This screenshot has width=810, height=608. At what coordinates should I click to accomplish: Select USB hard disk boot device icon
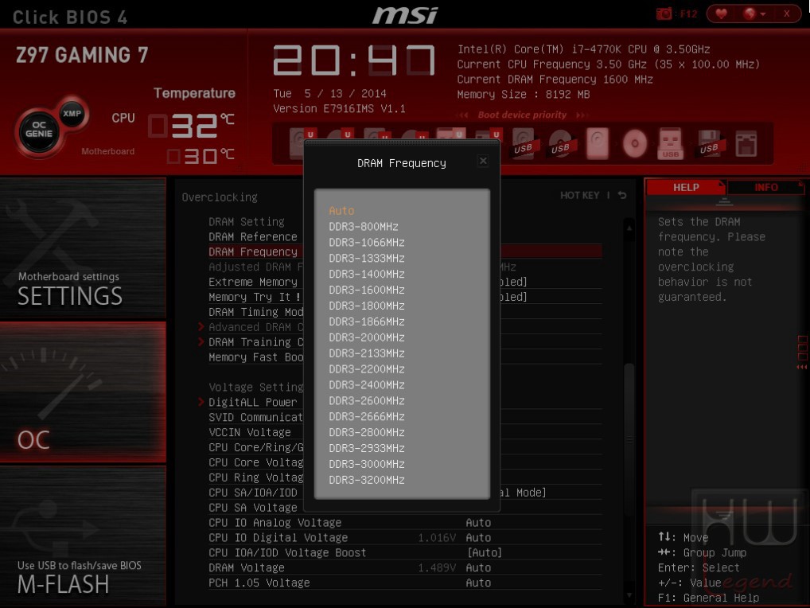pos(523,143)
